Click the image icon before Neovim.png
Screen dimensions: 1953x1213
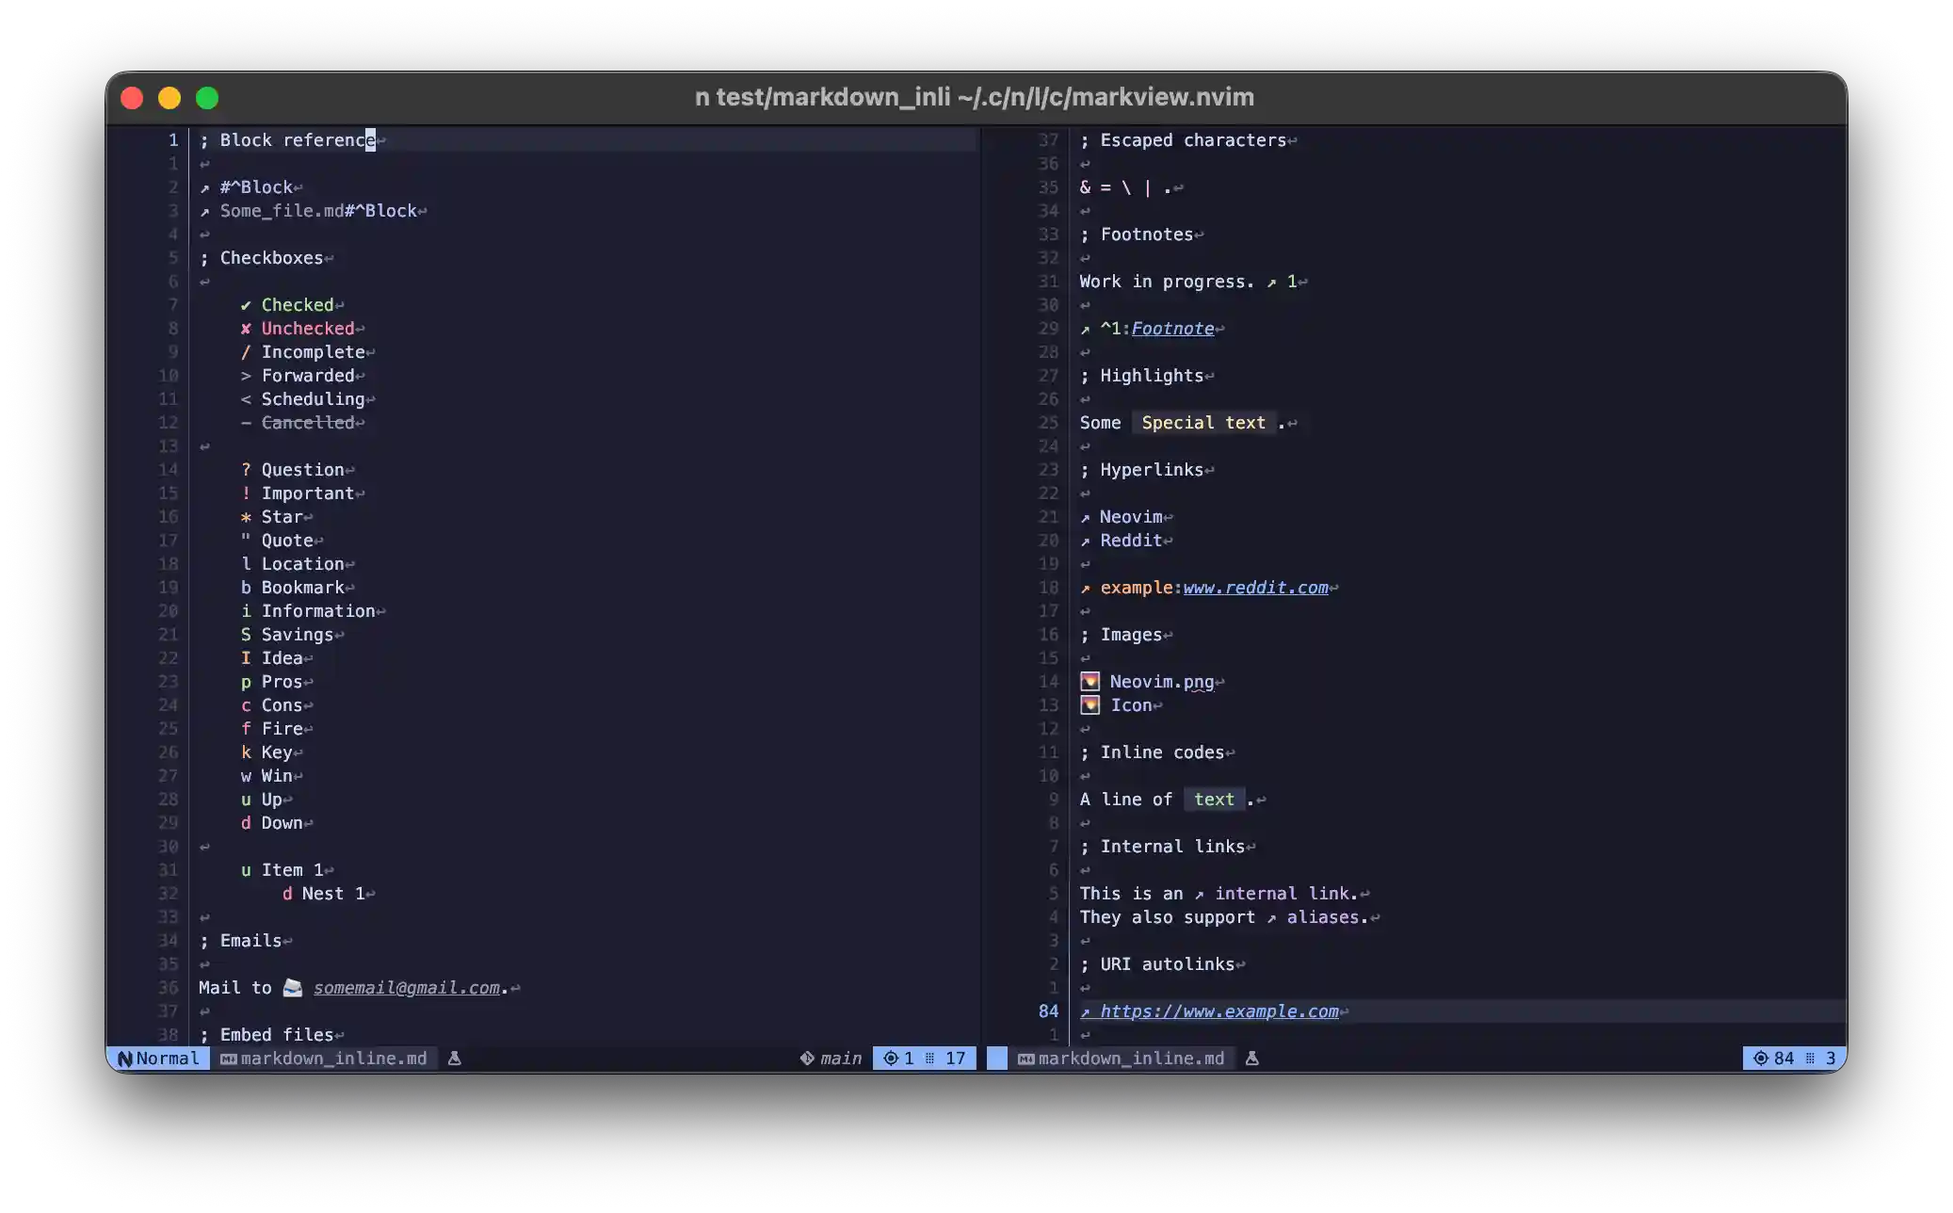point(1089,681)
